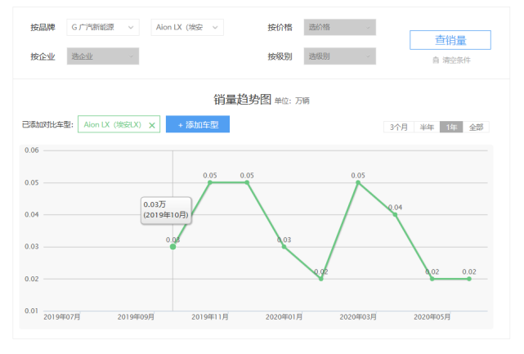
Task: Switch chart range to 半年
Action: 427,127
